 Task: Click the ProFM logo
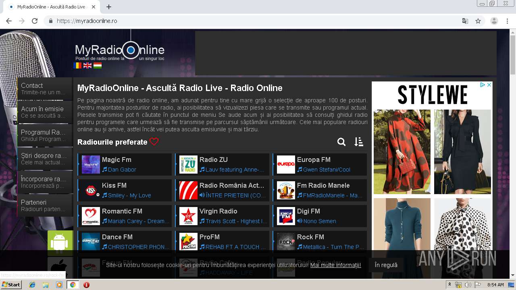coord(188,242)
